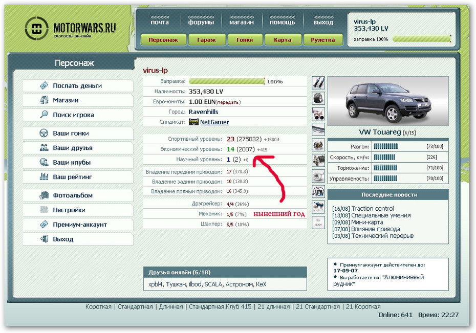Viewport: 476px width, 333px height.
Task: Open Настройки from the sidebar
Action: pos(78,210)
